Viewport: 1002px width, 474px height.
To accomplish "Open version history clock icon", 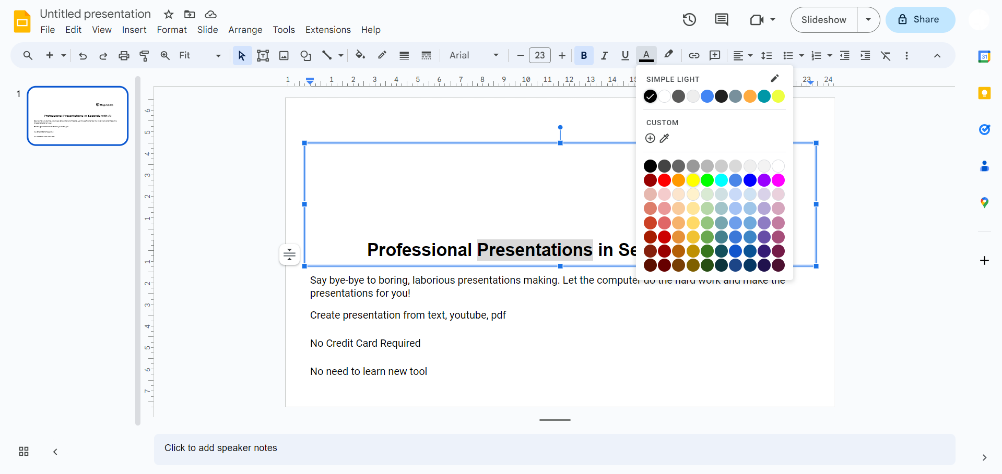I will pos(689,20).
